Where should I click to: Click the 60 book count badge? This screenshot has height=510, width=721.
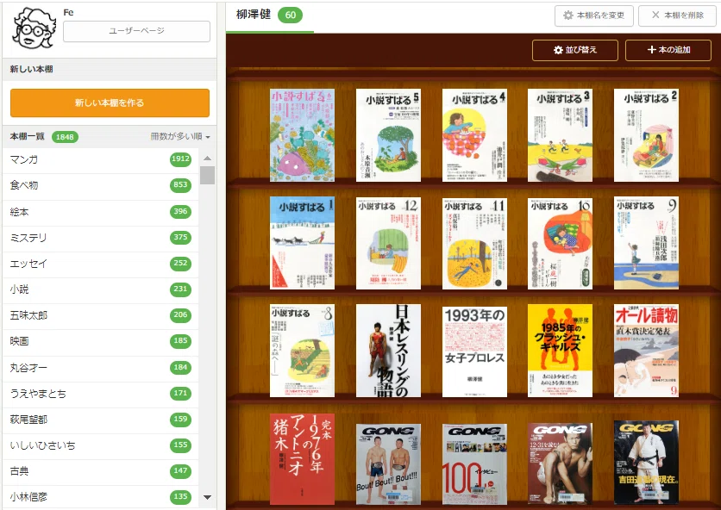290,16
